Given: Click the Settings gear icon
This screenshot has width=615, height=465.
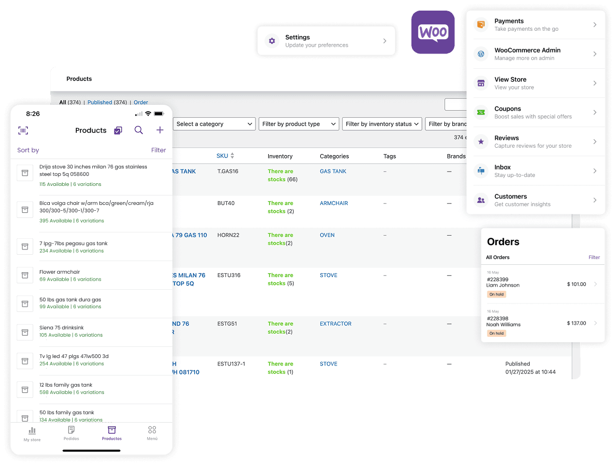Looking at the screenshot, I should (272, 41).
